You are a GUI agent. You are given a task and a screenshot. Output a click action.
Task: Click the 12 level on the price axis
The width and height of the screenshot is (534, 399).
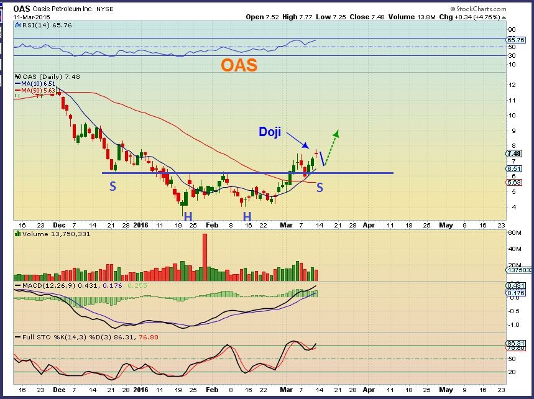[512, 85]
